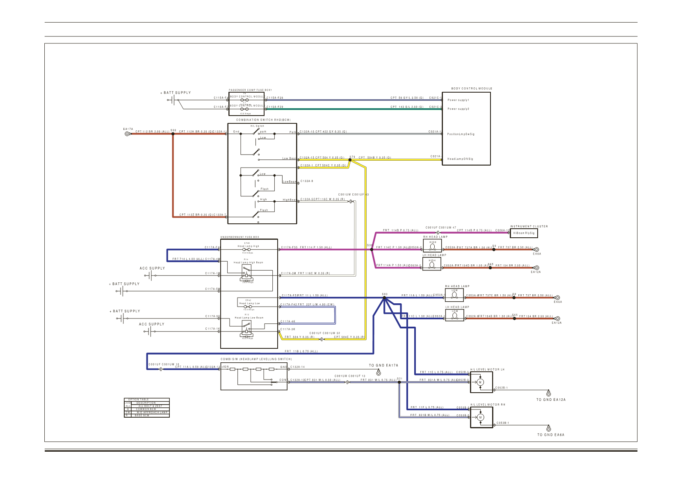The height and width of the screenshot is (482, 682).
Task: Click the LH head lamp LOW bulb symbol
Action: tap(454, 316)
